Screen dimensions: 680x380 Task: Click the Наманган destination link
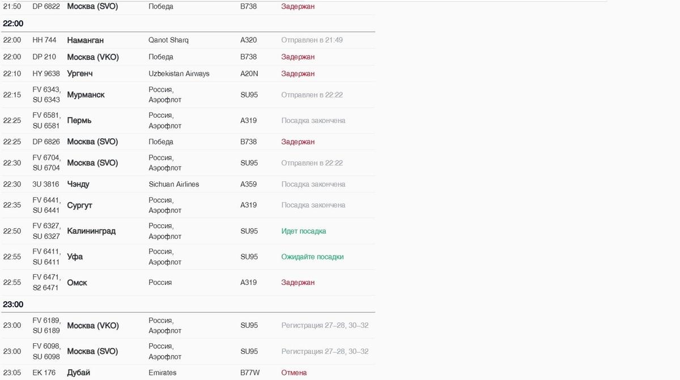tap(85, 40)
